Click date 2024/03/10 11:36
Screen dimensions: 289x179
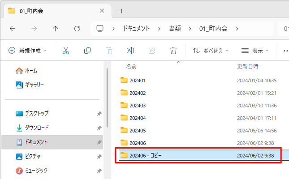point(257,106)
